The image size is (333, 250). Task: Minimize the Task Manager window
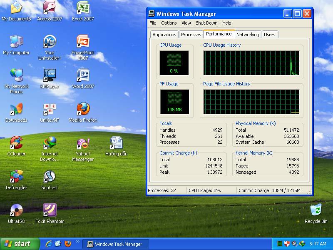pyautogui.click(x=288, y=14)
